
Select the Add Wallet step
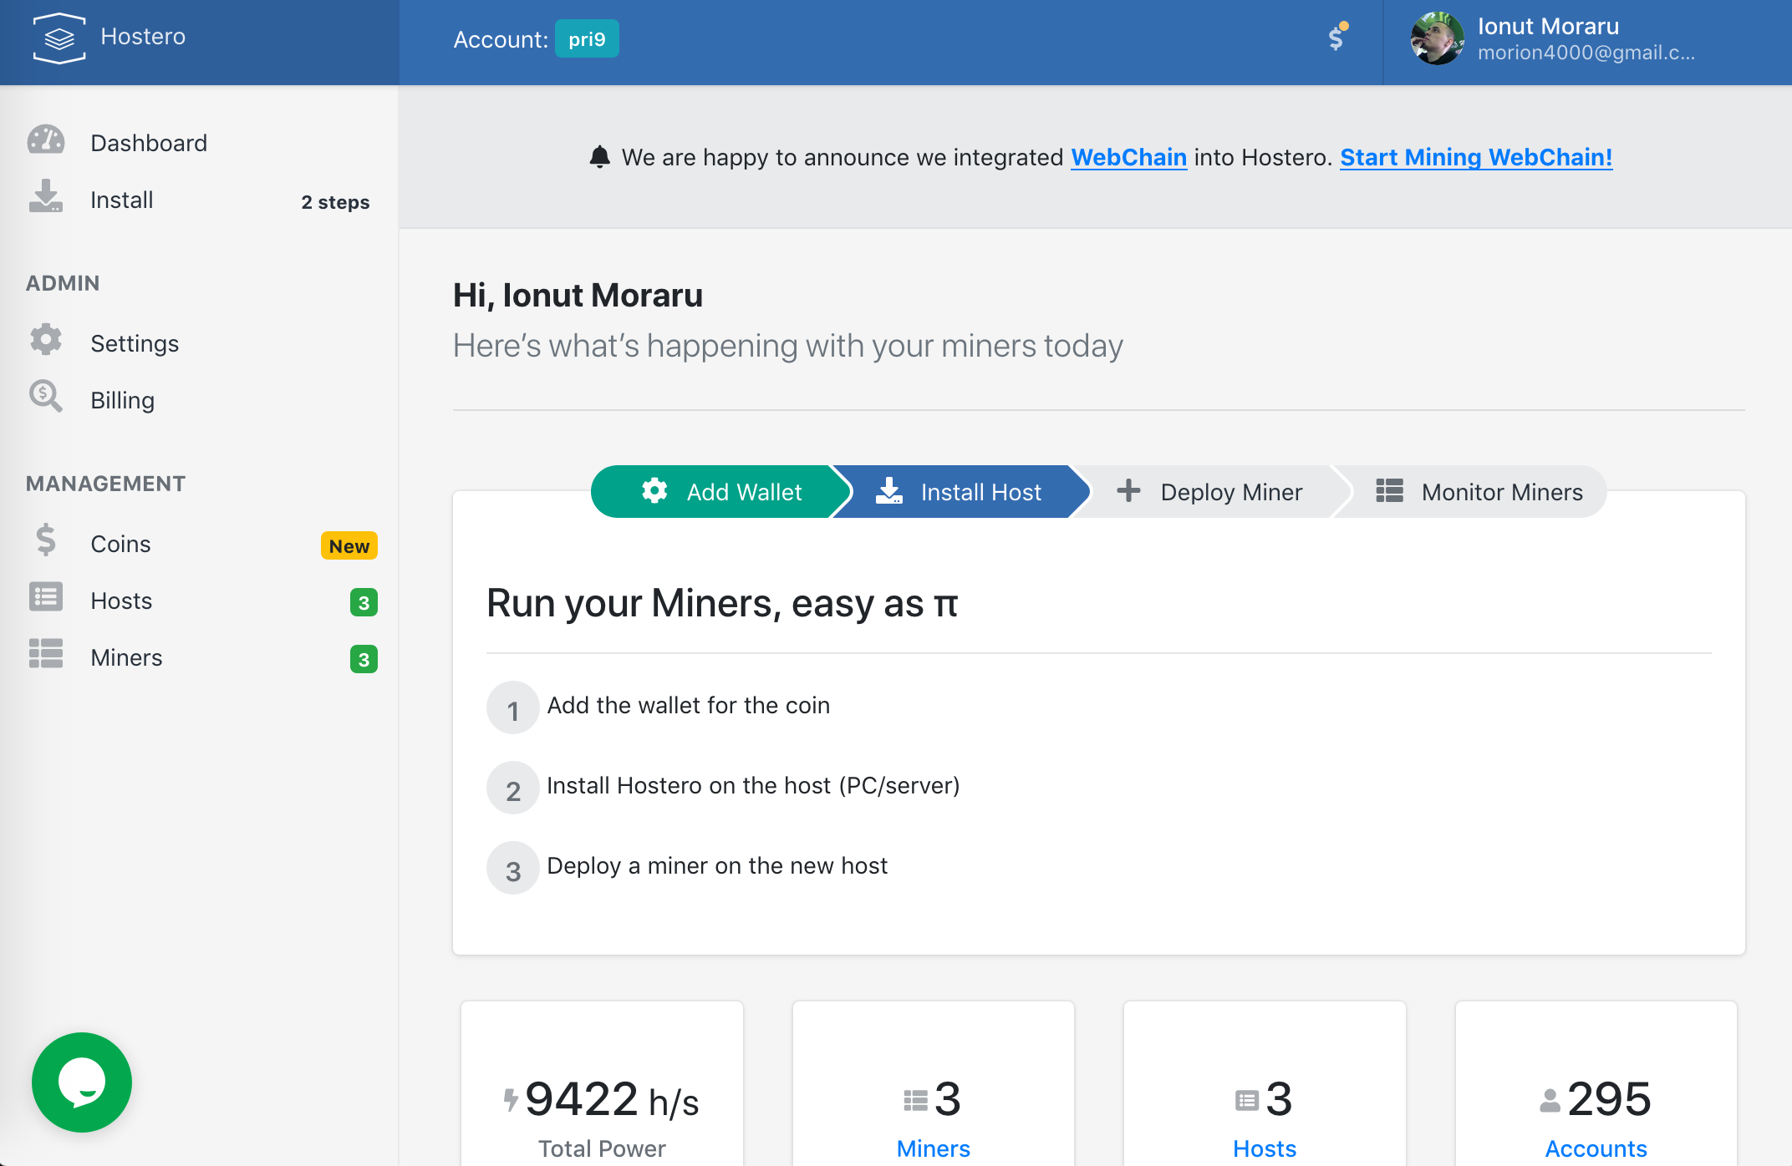(x=720, y=492)
